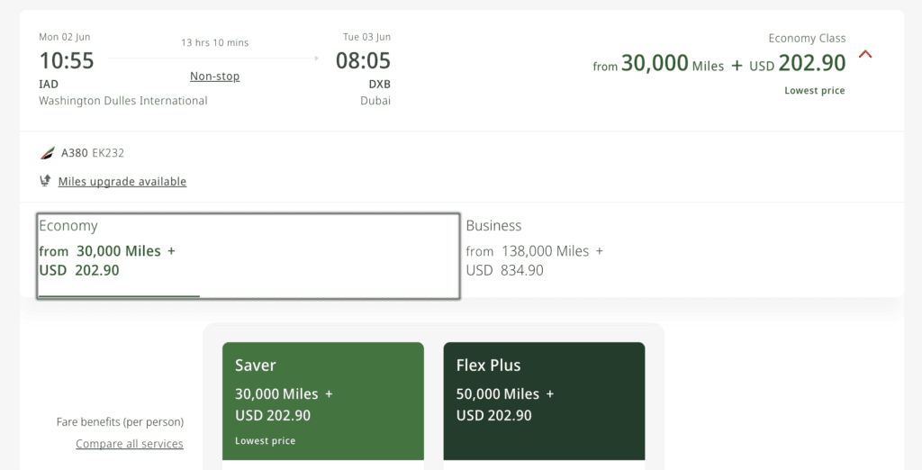Screen dimensions: 922x470
Task: Select the Economy cabin tab
Action: click(249, 256)
